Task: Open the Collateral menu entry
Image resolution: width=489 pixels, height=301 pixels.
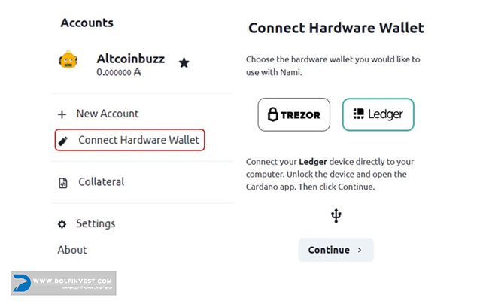Action: (102, 181)
